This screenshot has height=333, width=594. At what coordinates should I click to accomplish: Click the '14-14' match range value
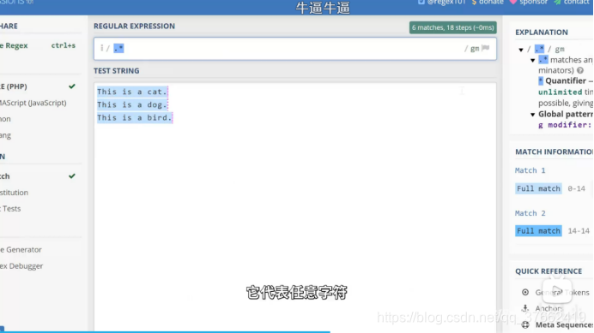pos(579,231)
